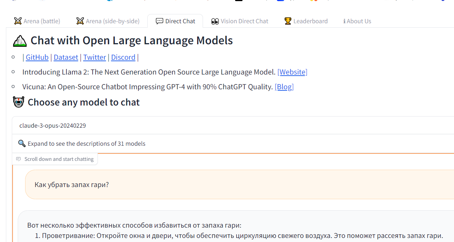The image size is (454, 242).
Task: Open the claude-3-opus-20240229 model dropdown
Action: click(x=233, y=125)
